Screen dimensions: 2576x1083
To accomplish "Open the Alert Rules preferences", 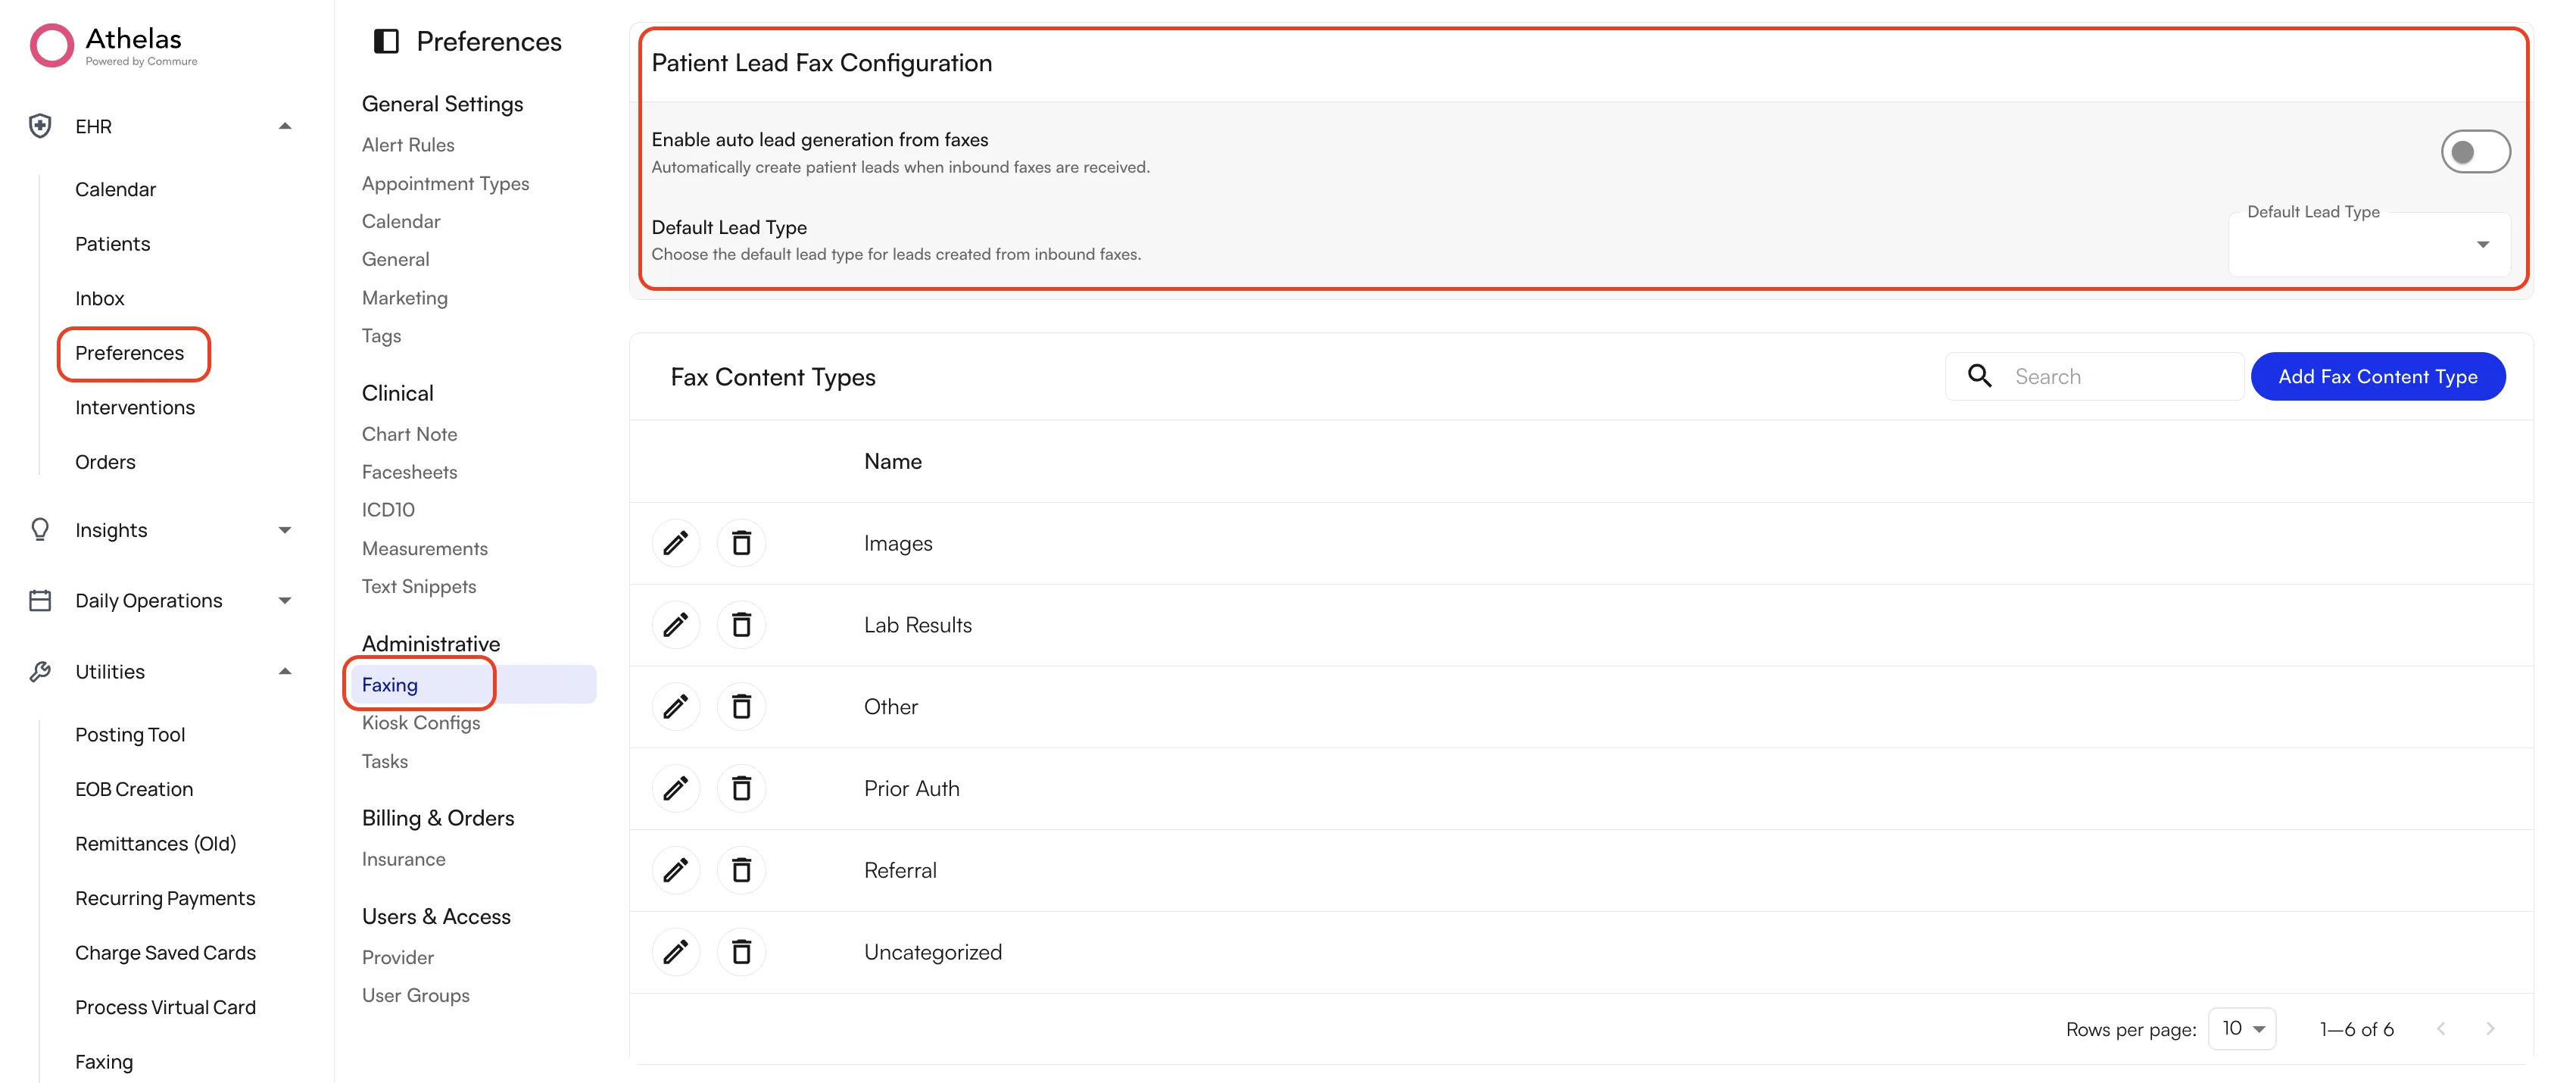I will tap(408, 145).
